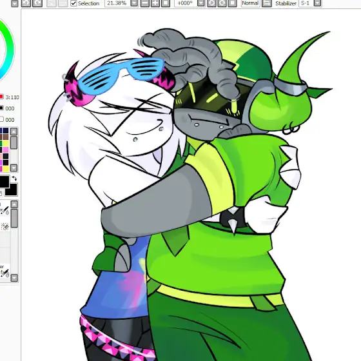Reset rotation with square icon

(232, 3)
